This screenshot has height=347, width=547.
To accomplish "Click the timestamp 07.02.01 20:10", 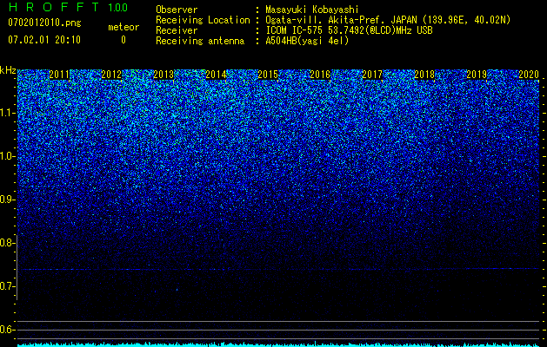I will coord(44,40).
